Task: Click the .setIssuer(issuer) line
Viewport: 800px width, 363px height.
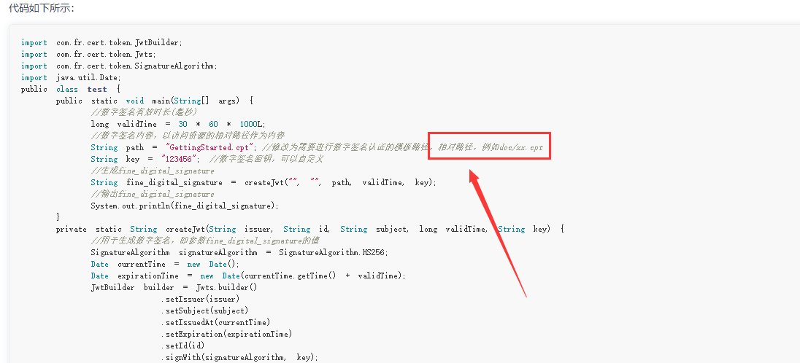Action: click(201, 299)
